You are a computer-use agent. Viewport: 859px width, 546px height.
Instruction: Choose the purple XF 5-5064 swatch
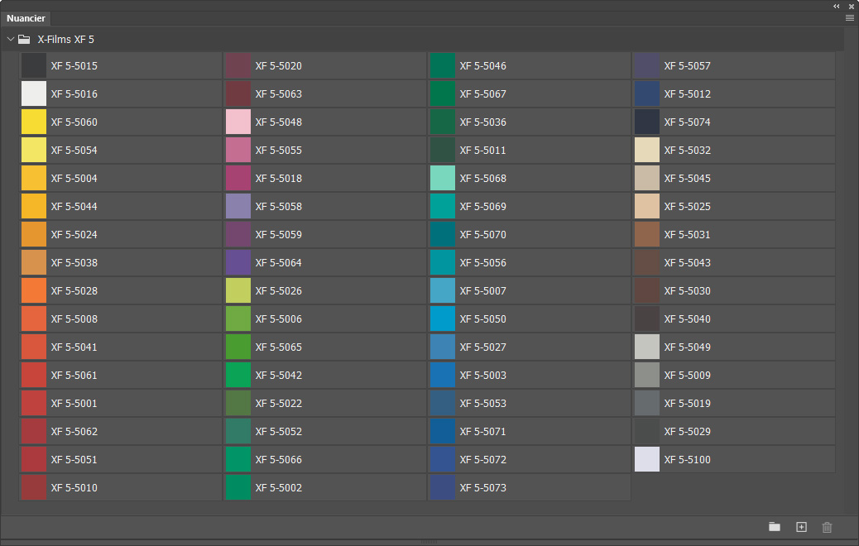[x=238, y=262]
